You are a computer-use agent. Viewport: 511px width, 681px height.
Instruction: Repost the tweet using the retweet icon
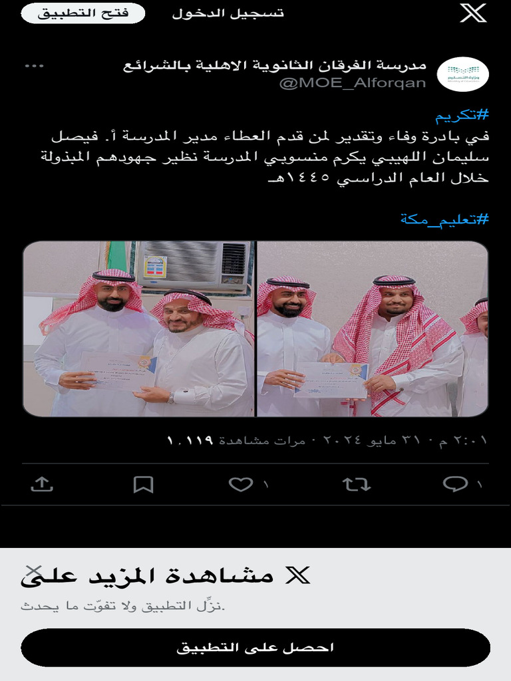click(x=357, y=484)
